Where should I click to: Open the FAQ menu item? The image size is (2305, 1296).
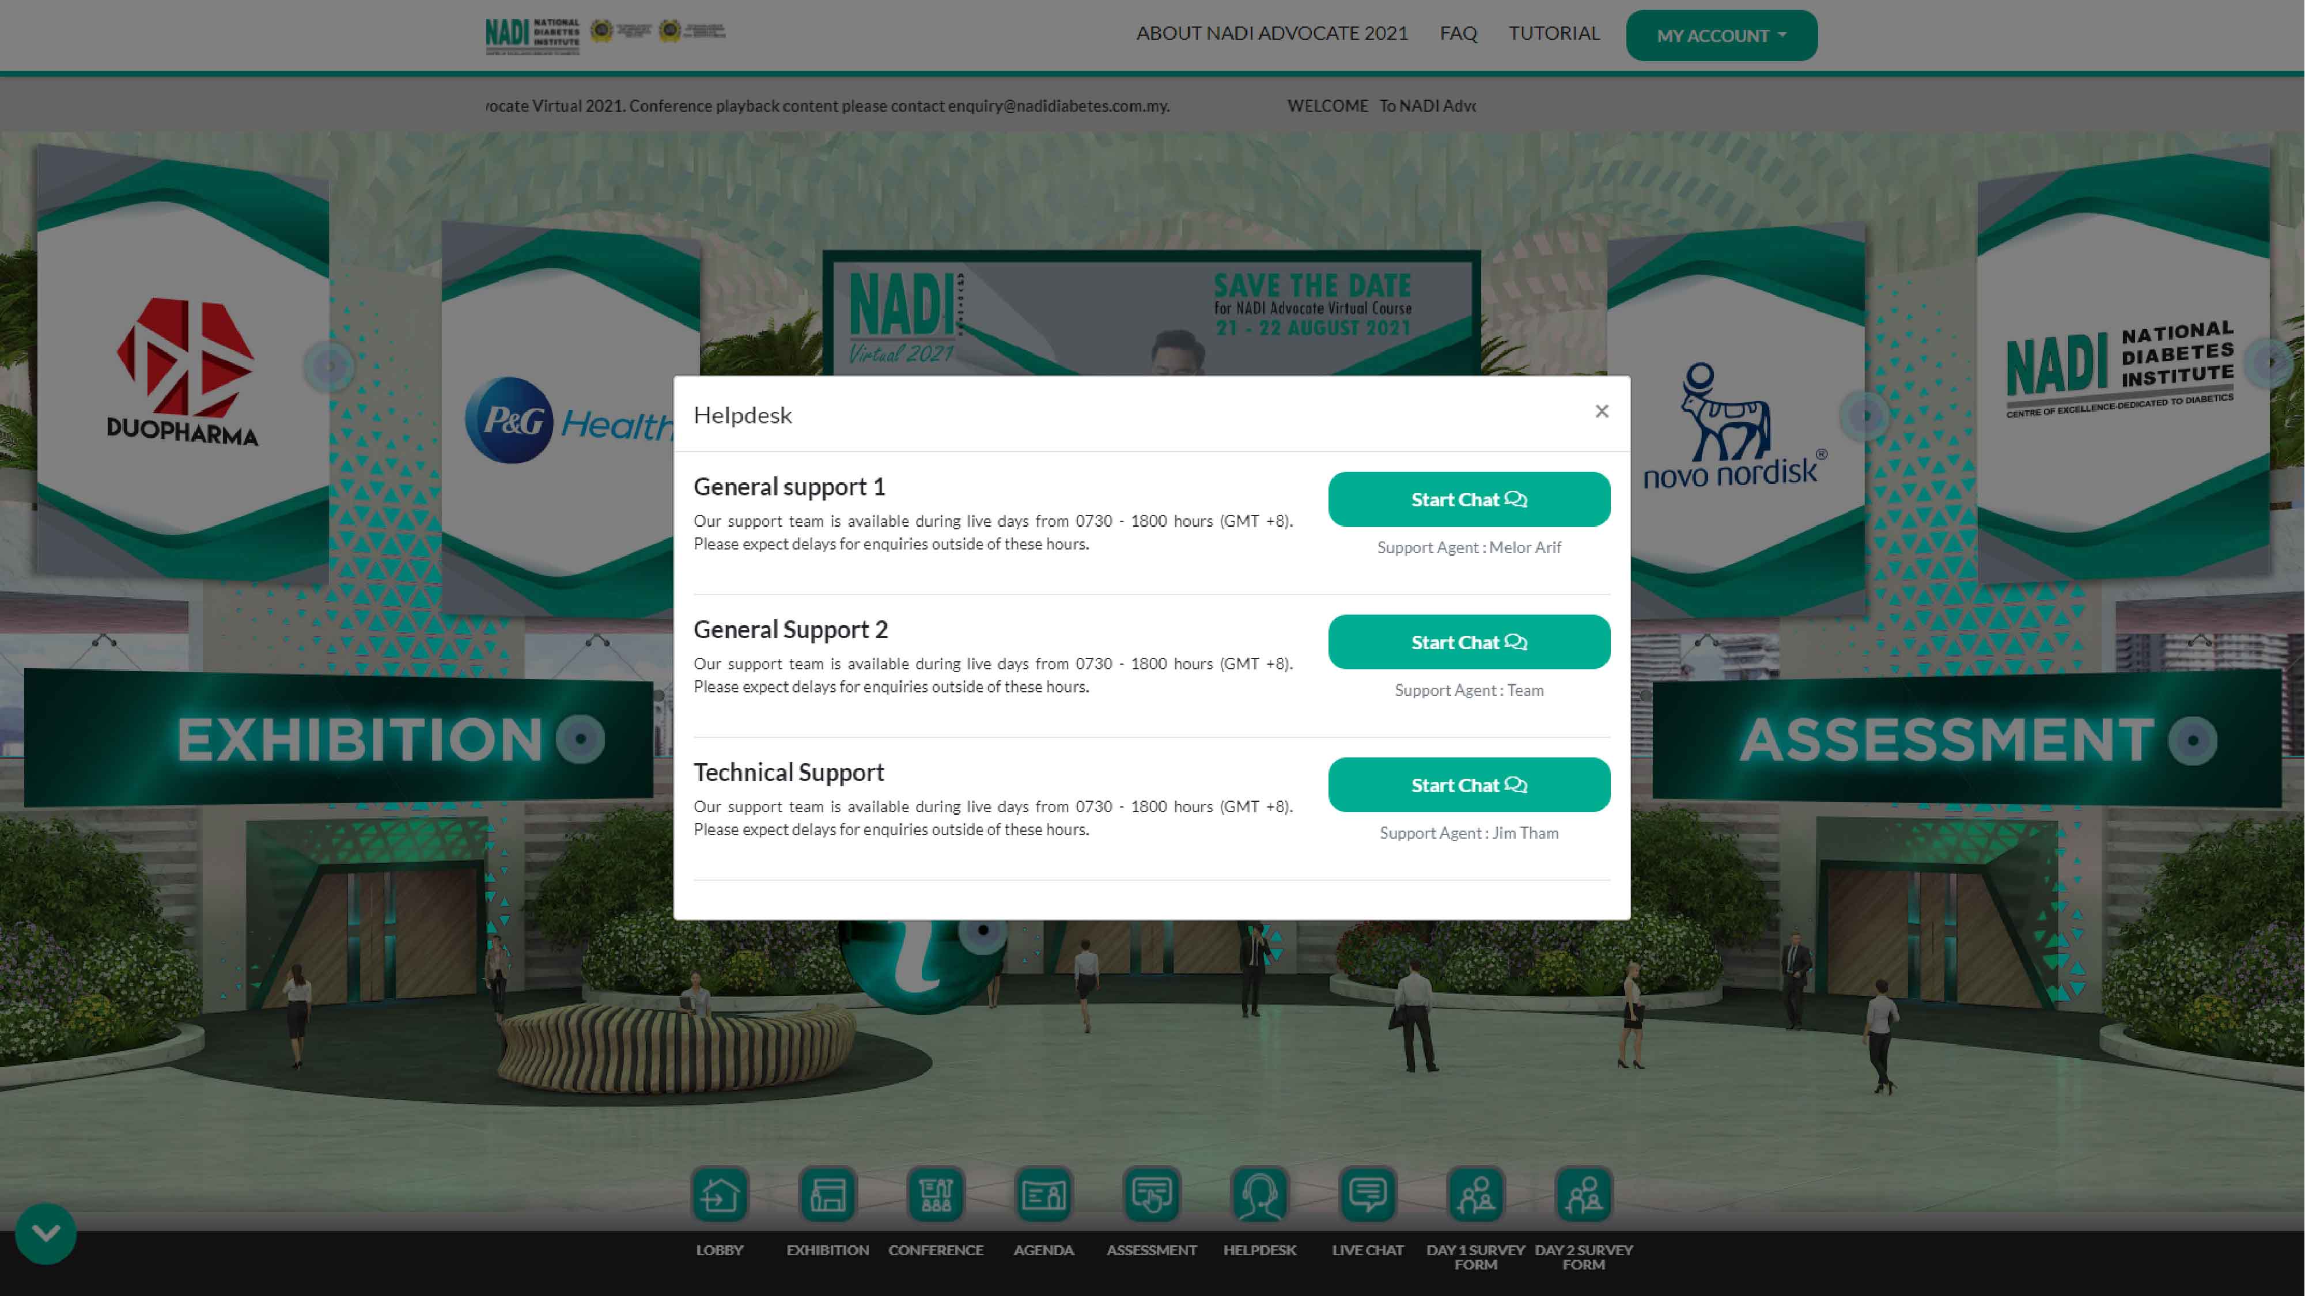click(1458, 33)
